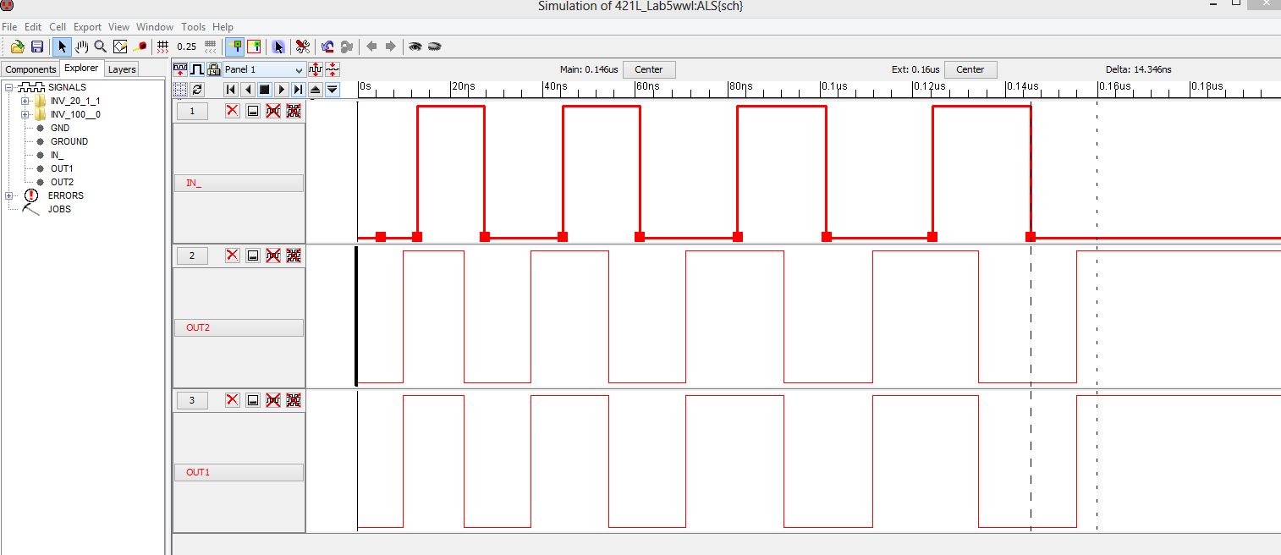The height and width of the screenshot is (555, 1281).
Task: Select the IN_ signal label in panel 1
Action: [x=239, y=183]
